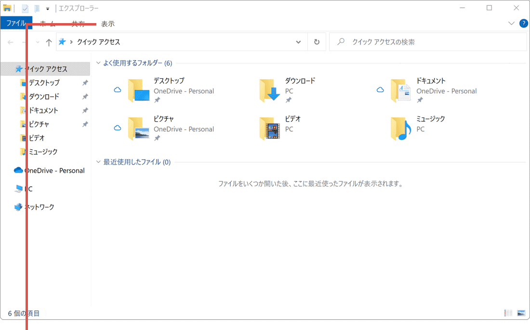Unpin ピクチャ from Quick Access in the sidebar
This screenshot has width=530, height=330.
85,124
